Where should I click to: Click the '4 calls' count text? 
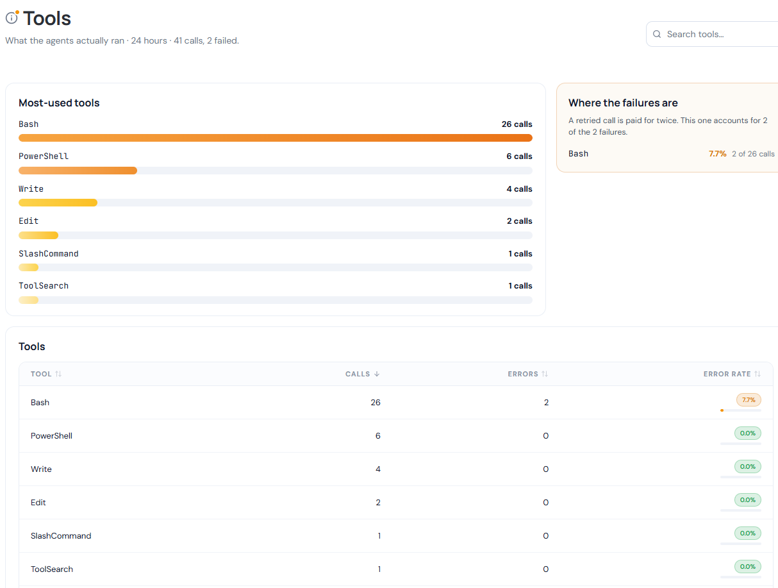pos(520,189)
